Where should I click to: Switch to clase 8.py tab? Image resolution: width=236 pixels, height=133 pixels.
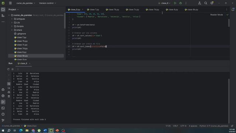pos(172,10)
